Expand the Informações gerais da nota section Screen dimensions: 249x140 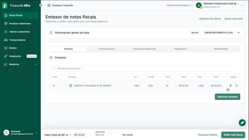238,33
